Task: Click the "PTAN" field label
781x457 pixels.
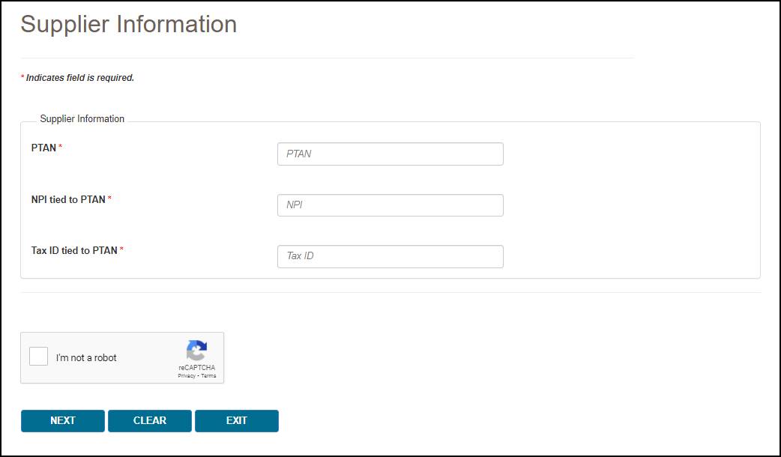Action: (43, 148)
